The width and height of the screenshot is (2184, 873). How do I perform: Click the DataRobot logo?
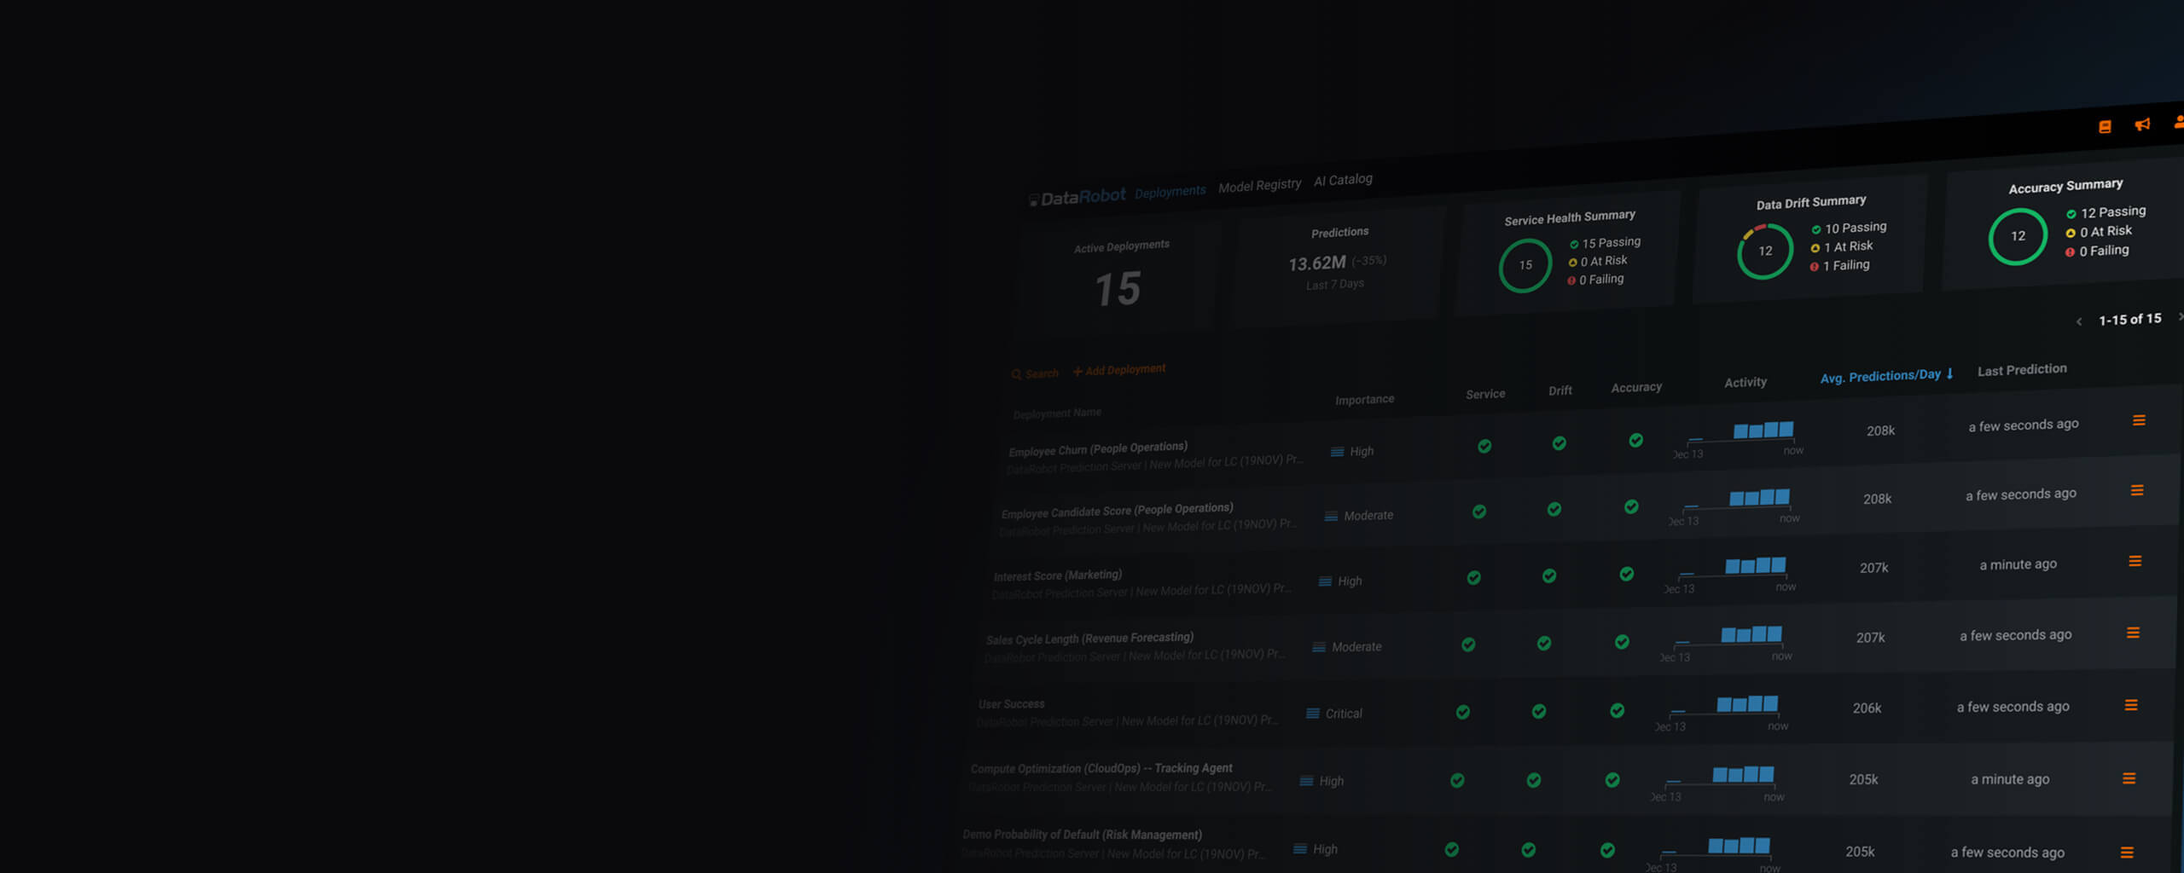tap(1077, 197)
